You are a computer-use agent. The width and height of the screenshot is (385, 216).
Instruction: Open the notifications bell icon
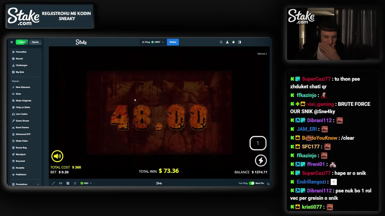[233, 42]
